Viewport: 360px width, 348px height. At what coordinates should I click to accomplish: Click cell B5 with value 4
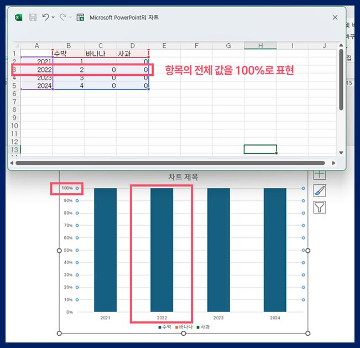click(x=69, y=85)
